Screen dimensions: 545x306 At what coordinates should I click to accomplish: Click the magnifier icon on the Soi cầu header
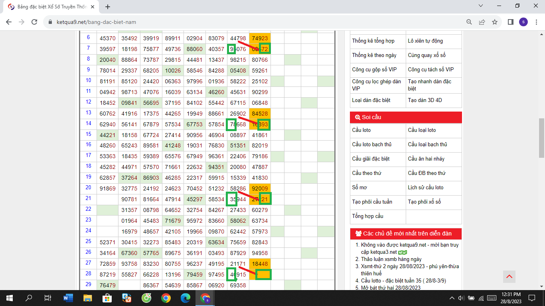coord(357,117)
